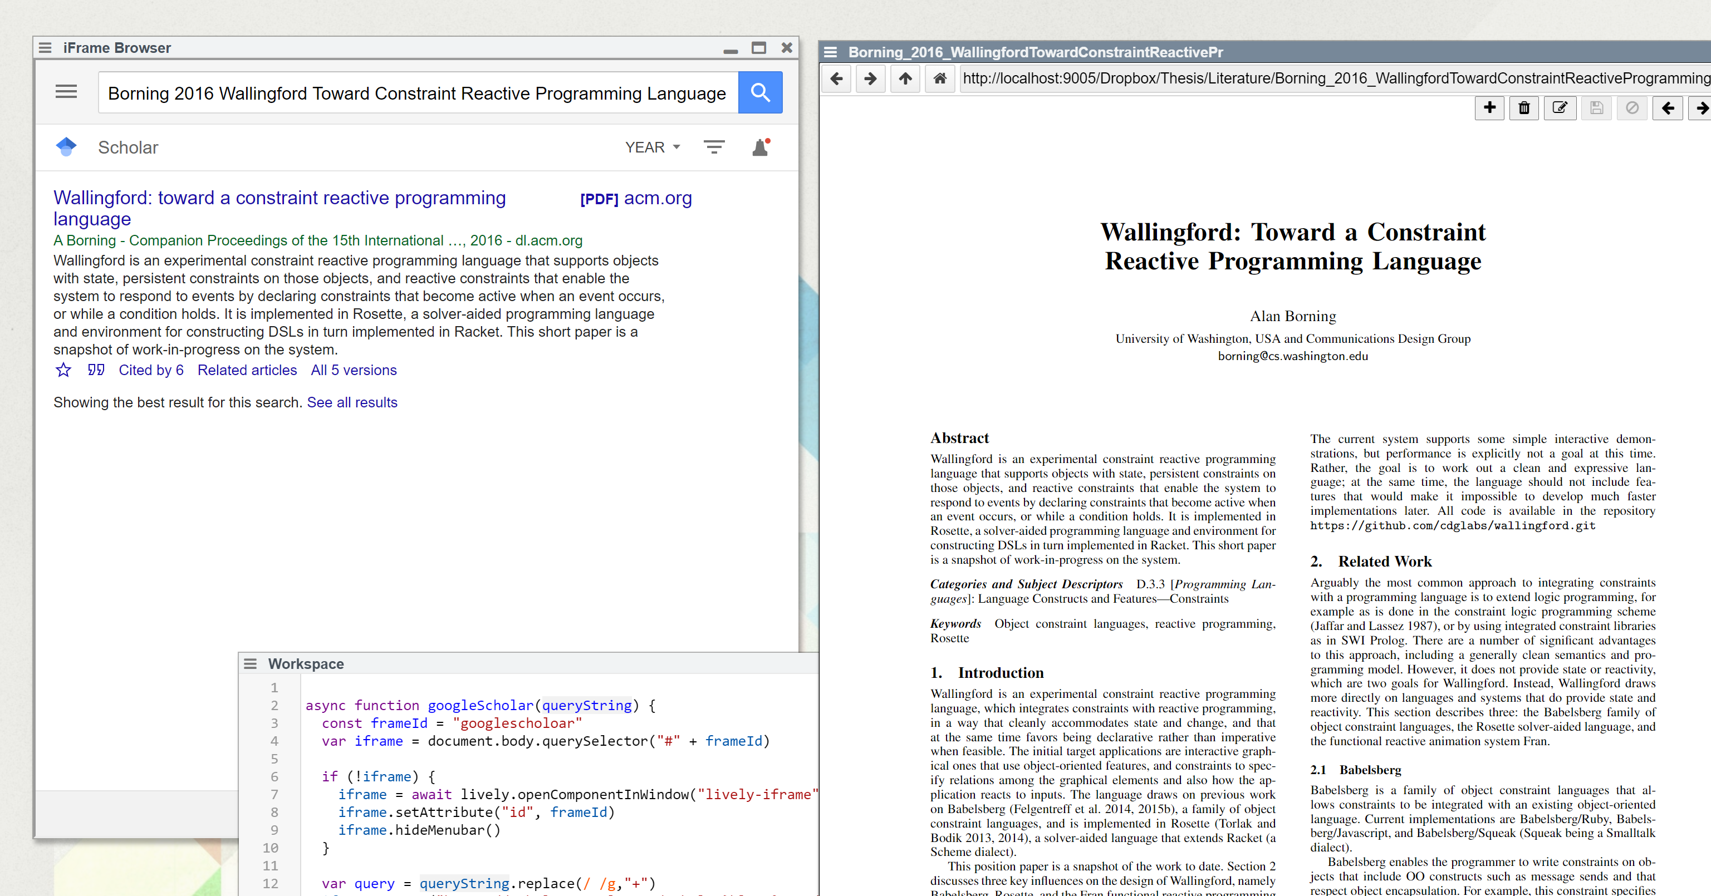Viewport: 1711px width, 896px height.
Task: Open the iFrame Browser window menu
Action: coord(45,48)
